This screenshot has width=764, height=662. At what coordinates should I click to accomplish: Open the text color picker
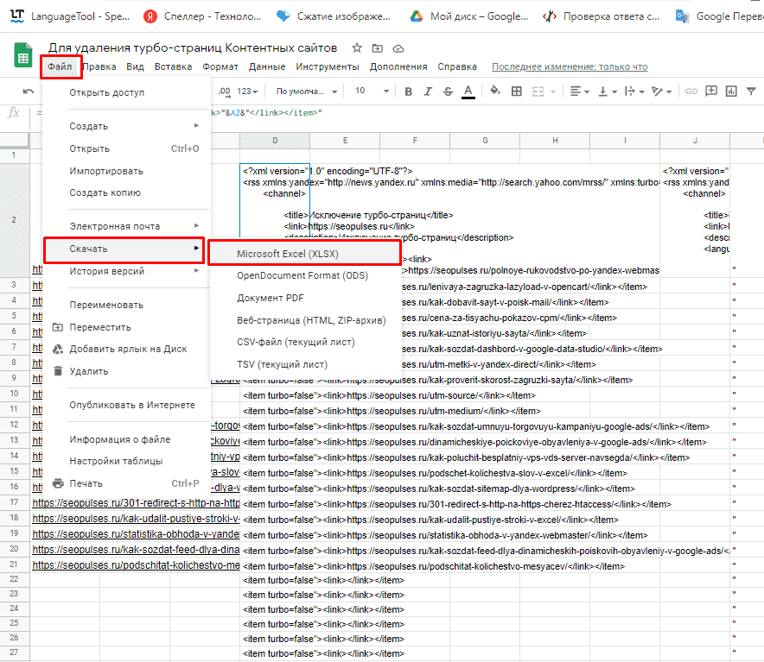click(468, 91)
